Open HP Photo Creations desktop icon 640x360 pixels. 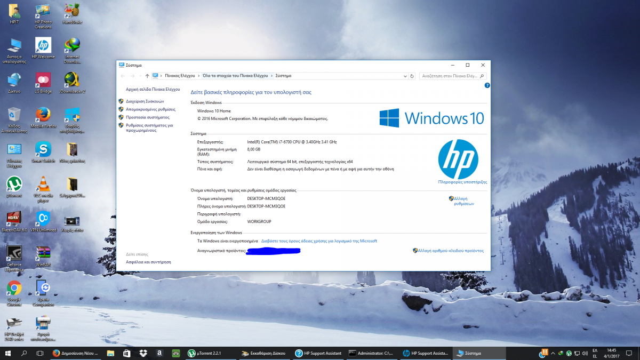pos(43,16)
